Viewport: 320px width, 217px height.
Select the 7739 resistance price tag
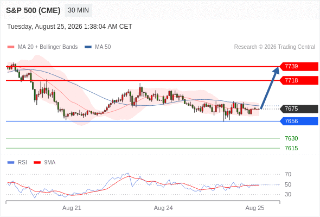(x=299, y=67)
